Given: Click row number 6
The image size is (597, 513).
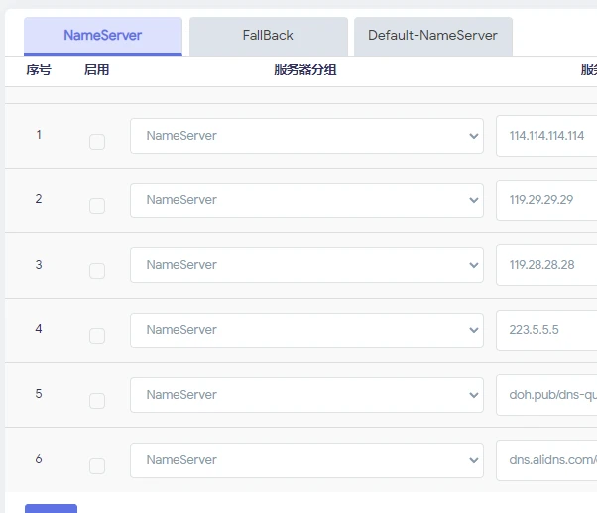Looking at the screenshot, I should [x=39, y=458].
